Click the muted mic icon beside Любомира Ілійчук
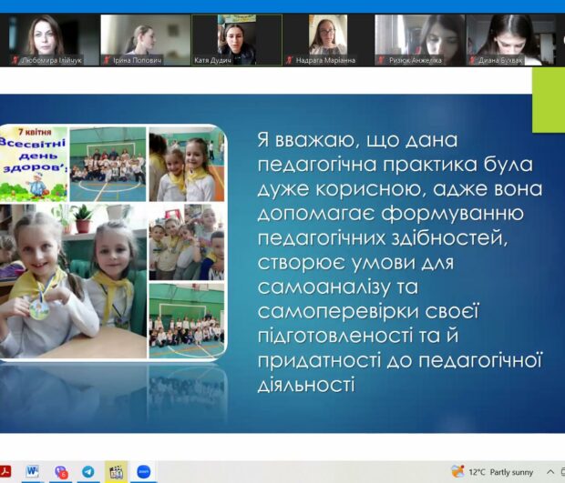 [x=15, y=60]
